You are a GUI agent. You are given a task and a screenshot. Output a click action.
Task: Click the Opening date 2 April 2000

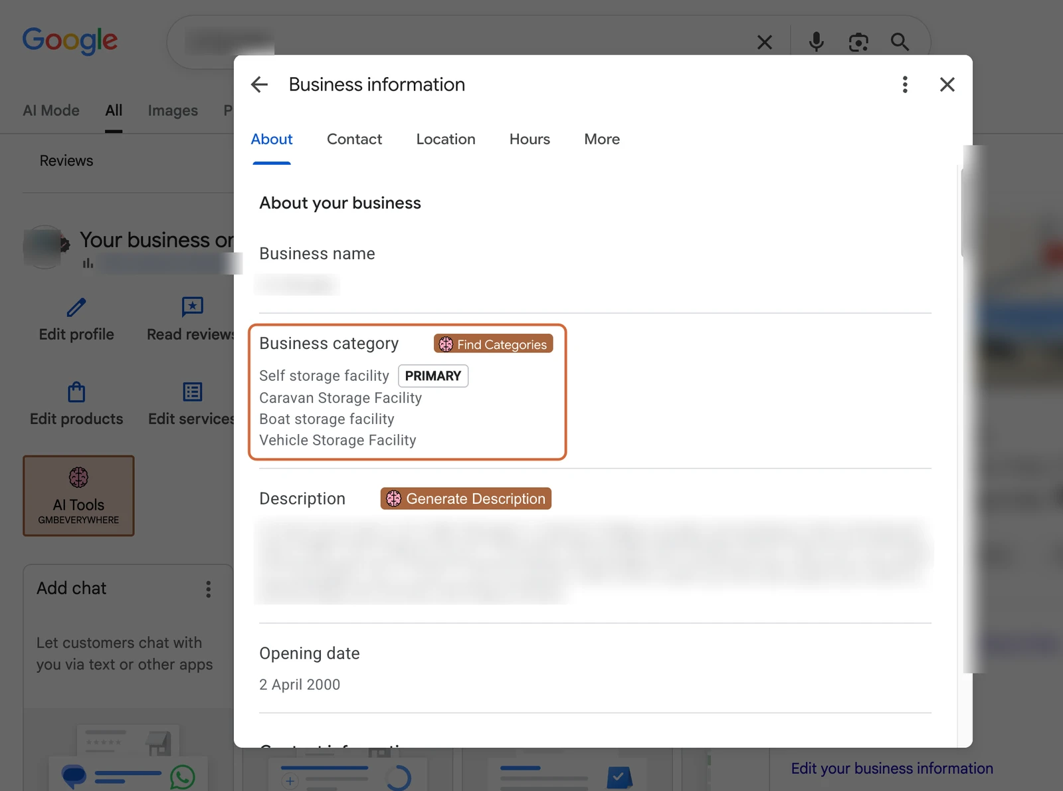[x=300, y=685]
